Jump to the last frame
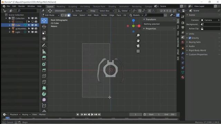This screenshot has height=124, width=221. pyautogui.click(x=99, y=115)
